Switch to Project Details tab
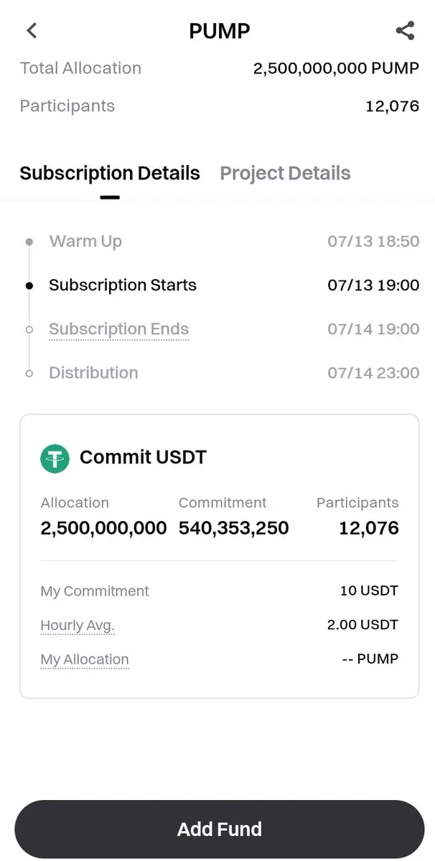 tap(285, 174)
